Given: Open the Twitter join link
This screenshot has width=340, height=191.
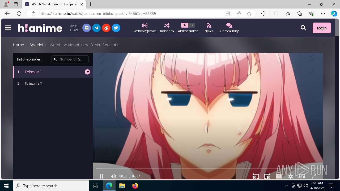Looking at the screenshot, I should click(116, 28).
